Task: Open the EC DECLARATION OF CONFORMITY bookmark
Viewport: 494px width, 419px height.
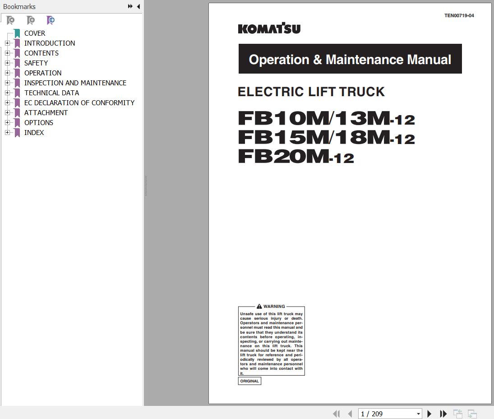Action: coord(79,103)
